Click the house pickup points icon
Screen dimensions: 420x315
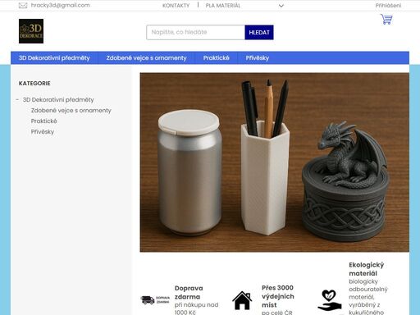242,300
